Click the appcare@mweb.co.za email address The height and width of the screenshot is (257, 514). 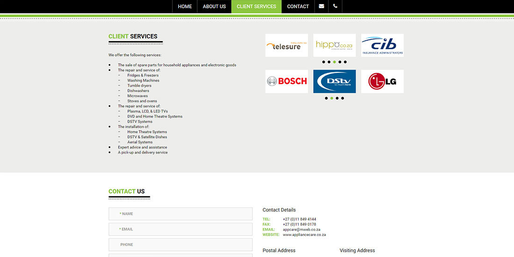tap(301, 229)
